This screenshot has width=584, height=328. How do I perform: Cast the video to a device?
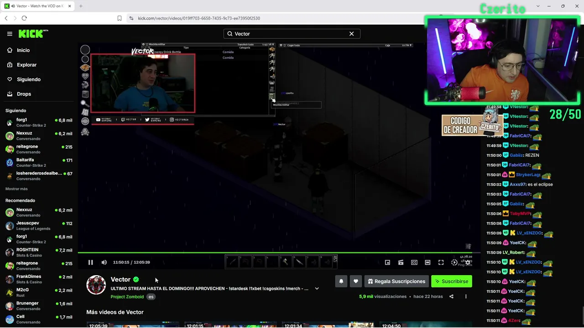click(401, 262)
